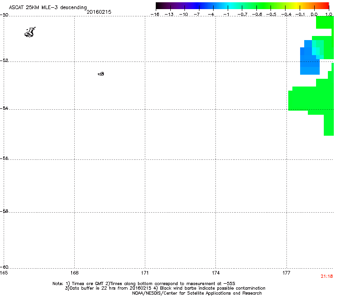Click the color bar label "-0.4"
Image resolution: width=337 pixels, height=296 pixels.
point(286,15)
